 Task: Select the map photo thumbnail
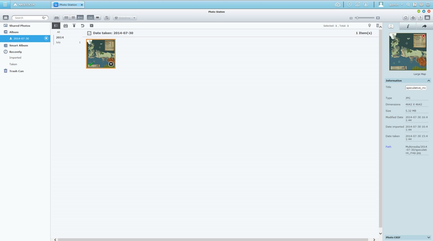(x=101, y=54)
